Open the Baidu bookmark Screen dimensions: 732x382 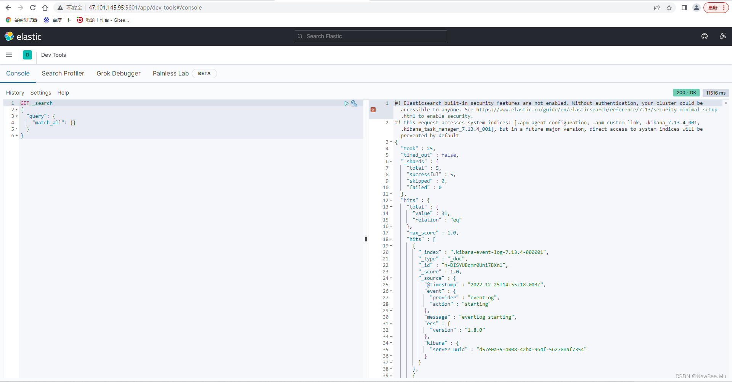point(58,20)
